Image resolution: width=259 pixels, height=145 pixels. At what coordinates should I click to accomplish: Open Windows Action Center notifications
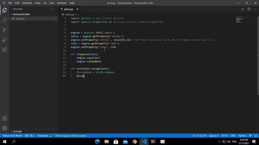[x=254, y=141]
